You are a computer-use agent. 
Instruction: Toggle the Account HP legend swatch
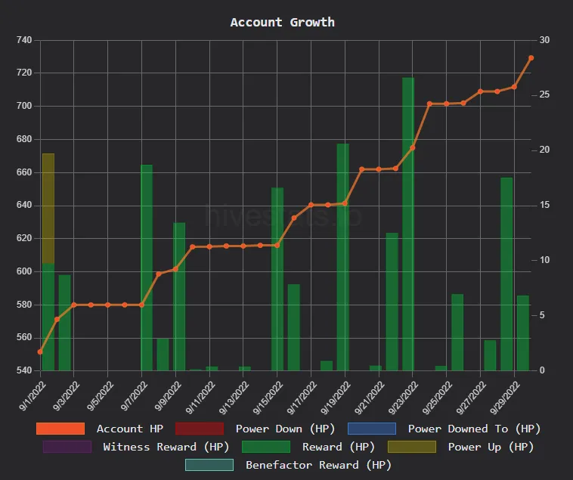point(60,429)
